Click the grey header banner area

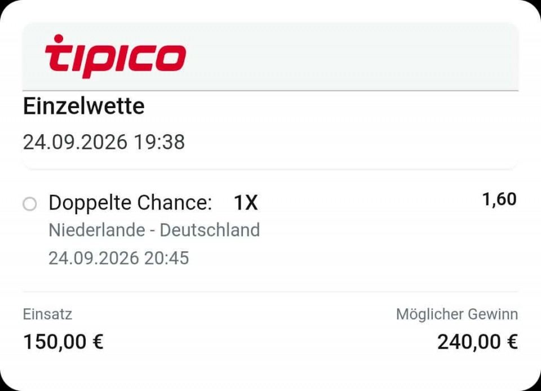coord(270,56)
